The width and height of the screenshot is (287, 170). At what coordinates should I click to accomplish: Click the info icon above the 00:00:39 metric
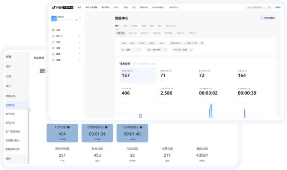point(249,88)
